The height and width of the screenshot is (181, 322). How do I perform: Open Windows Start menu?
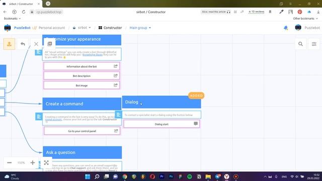click(88, 176)
